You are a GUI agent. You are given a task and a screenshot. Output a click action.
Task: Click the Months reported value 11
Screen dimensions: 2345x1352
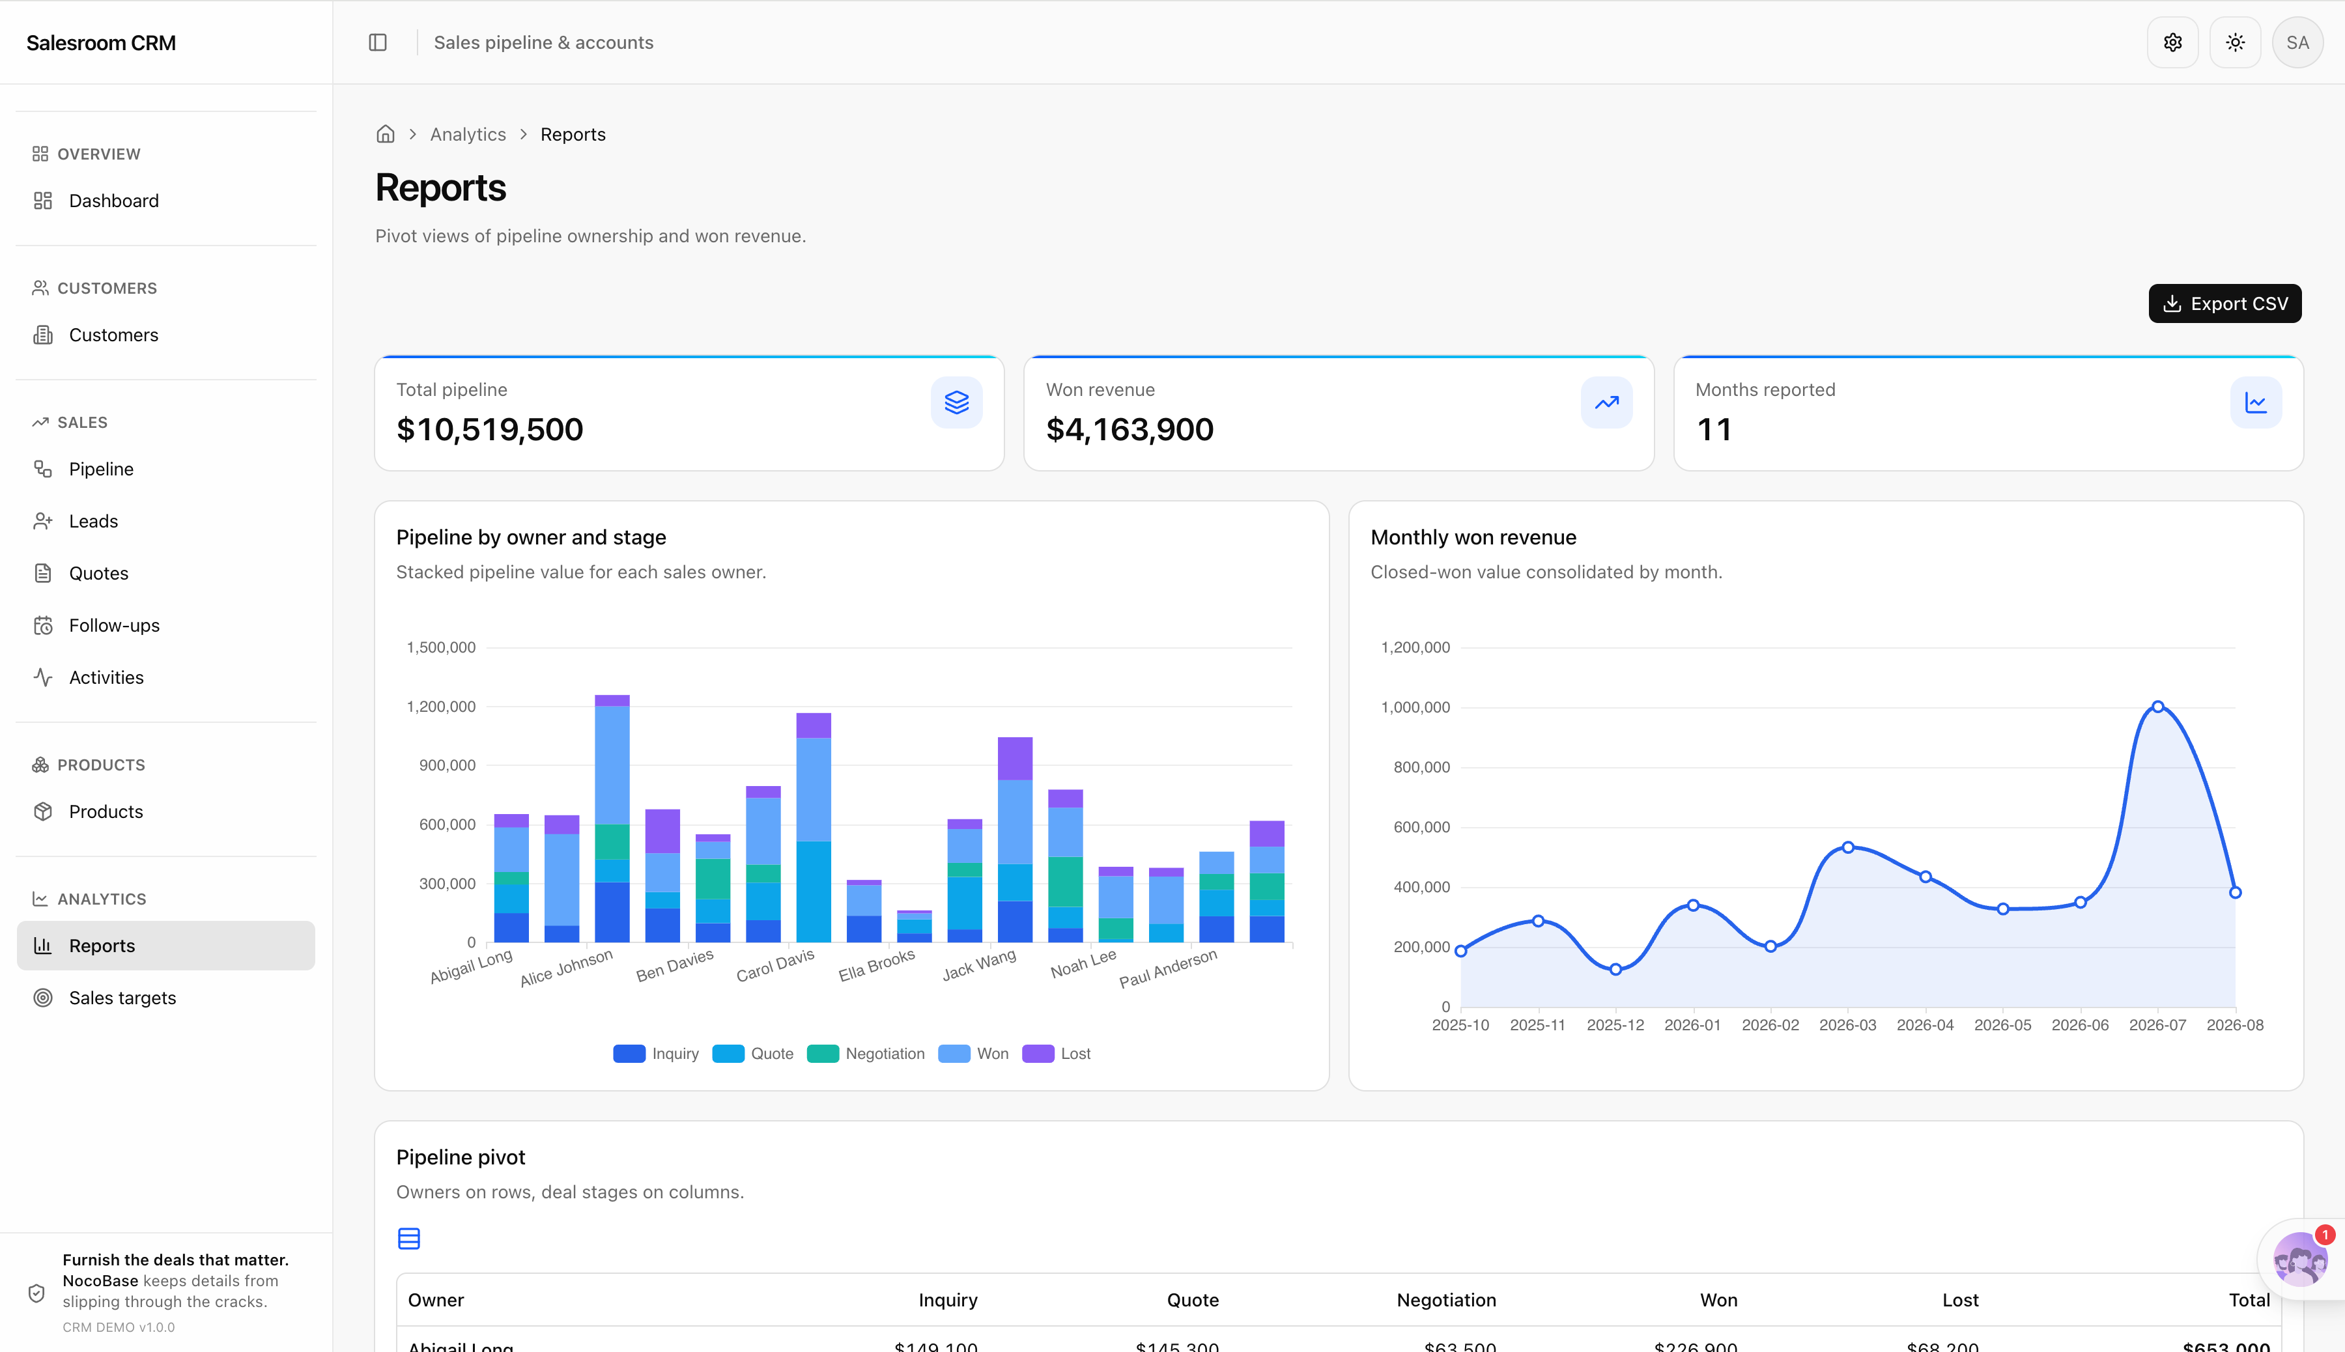point(1713,430)
